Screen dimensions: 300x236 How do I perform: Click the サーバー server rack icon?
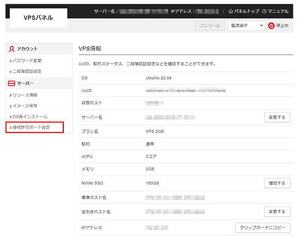coord(11,83)
